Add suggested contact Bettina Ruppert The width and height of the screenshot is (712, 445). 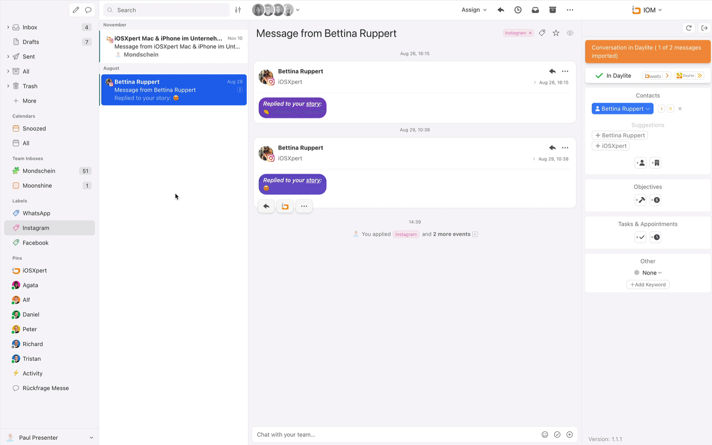620,135
